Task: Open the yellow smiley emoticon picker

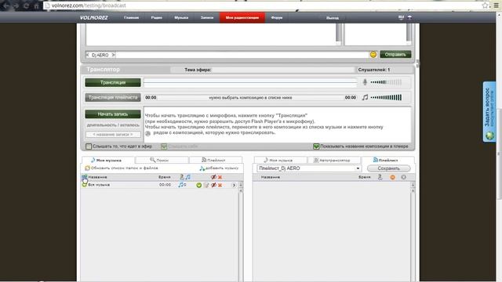Action: click(x=373, y=55)
